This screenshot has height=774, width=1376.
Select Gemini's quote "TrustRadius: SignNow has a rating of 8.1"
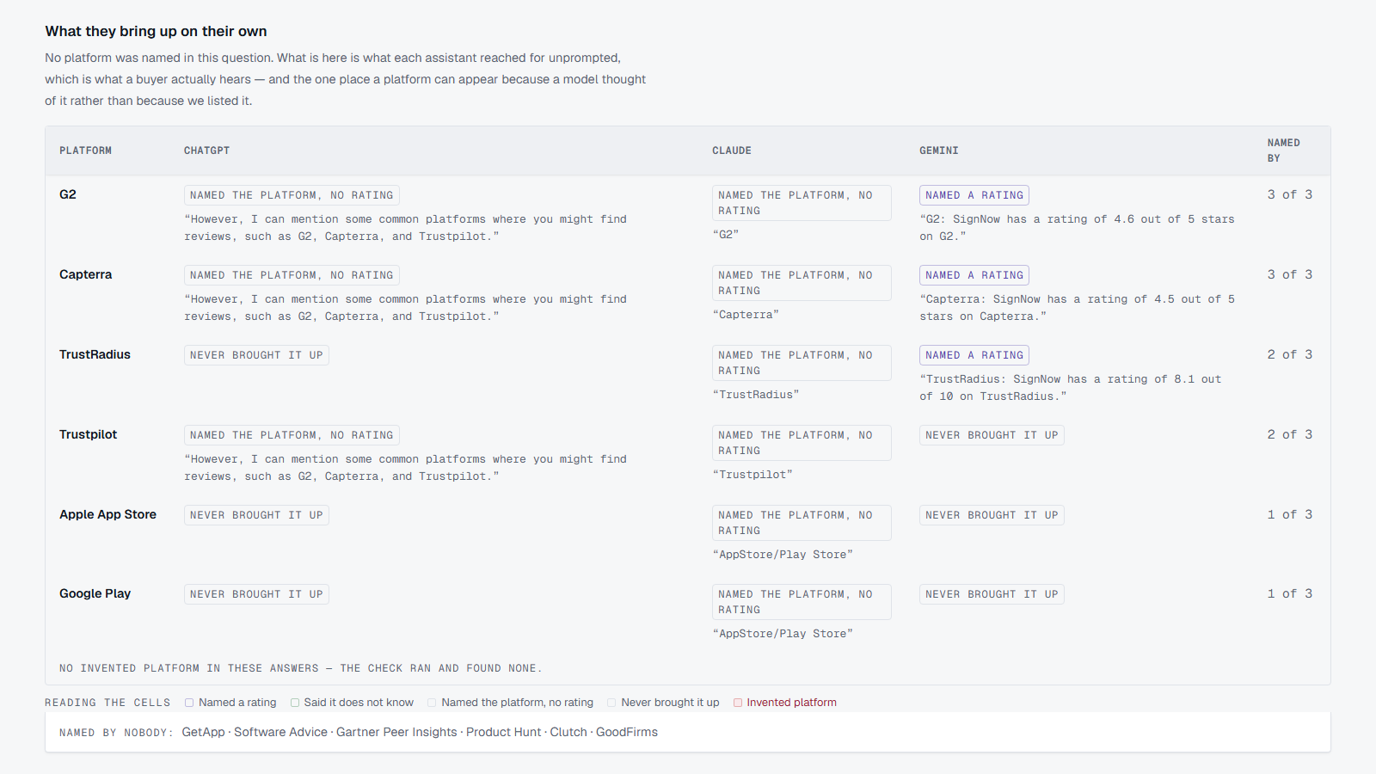tap(1071, 388)
